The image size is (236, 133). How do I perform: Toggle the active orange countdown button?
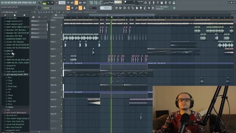coord(76,3)
